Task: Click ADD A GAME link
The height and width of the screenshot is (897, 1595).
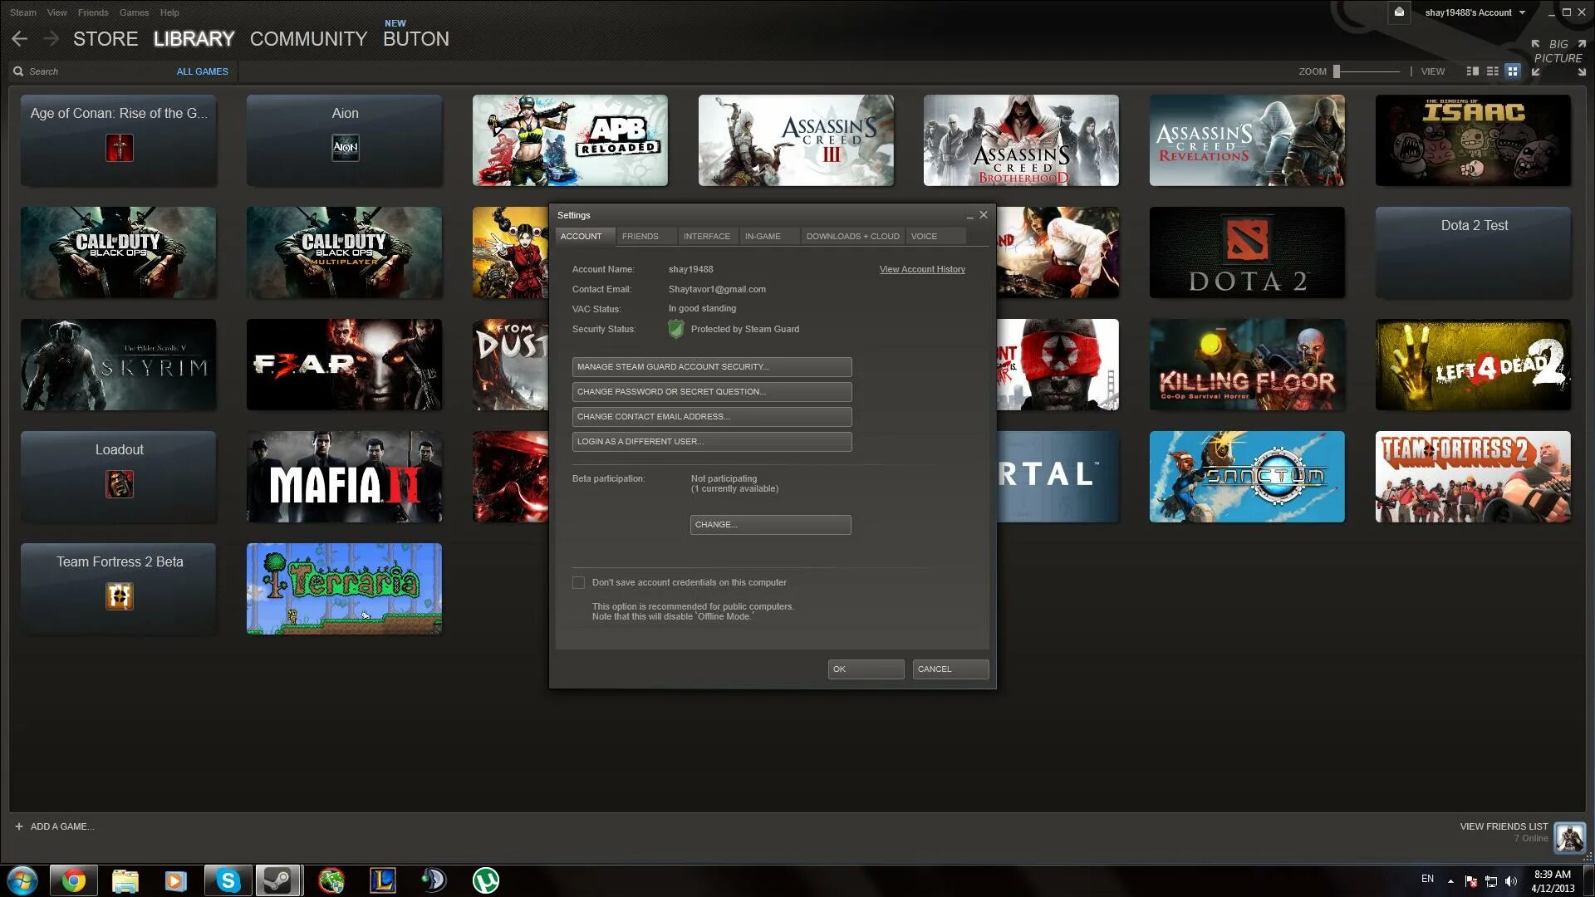Action: point(62,827)
